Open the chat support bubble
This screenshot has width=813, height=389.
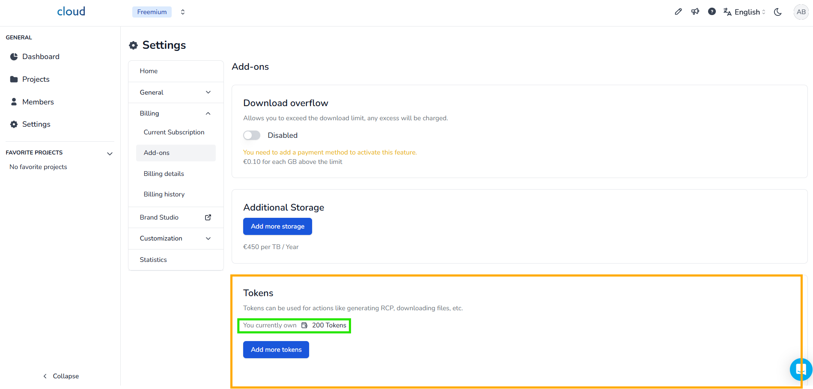801,369
